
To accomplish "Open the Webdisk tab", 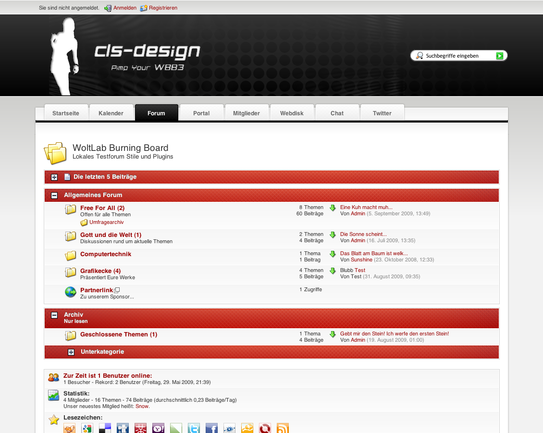I will point(292,113).
